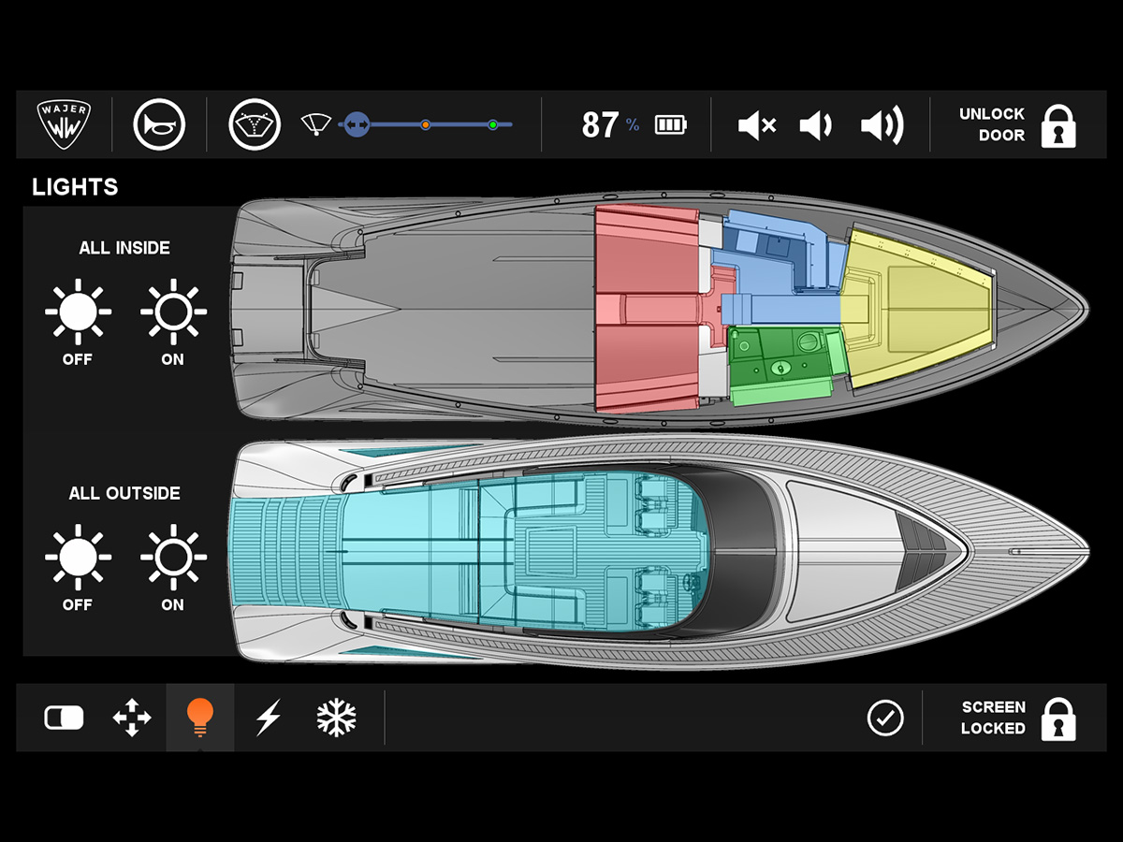Set wiper speed slider to orange midpoint
The image size is (1123, 842).
coord(425,124)
